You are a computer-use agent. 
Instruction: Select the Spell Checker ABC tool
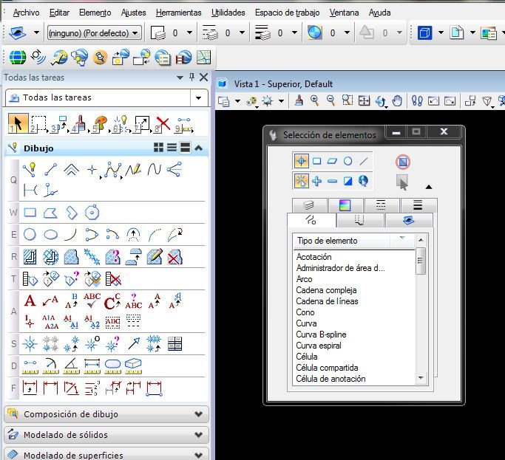92,301
